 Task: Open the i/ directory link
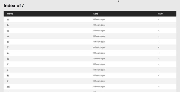point(7,64)
